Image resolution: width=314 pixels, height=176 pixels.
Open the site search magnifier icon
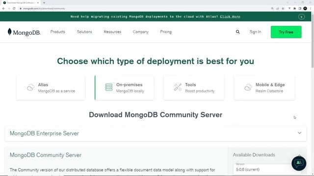click(x=237, y=32)
